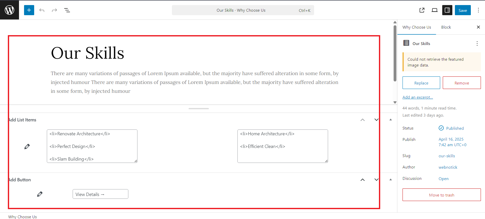Select the Why Choose Us tab

(417, 27)
